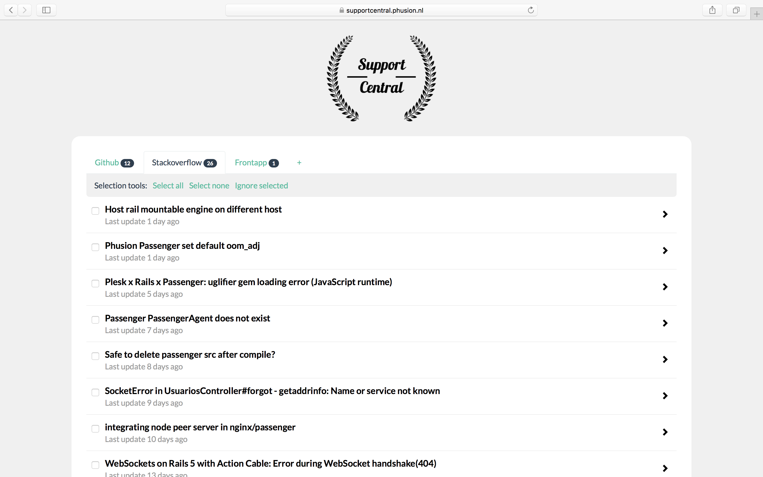Open 'WebSockets on Rails 5 with Action Cable' title

pos(270,463)
